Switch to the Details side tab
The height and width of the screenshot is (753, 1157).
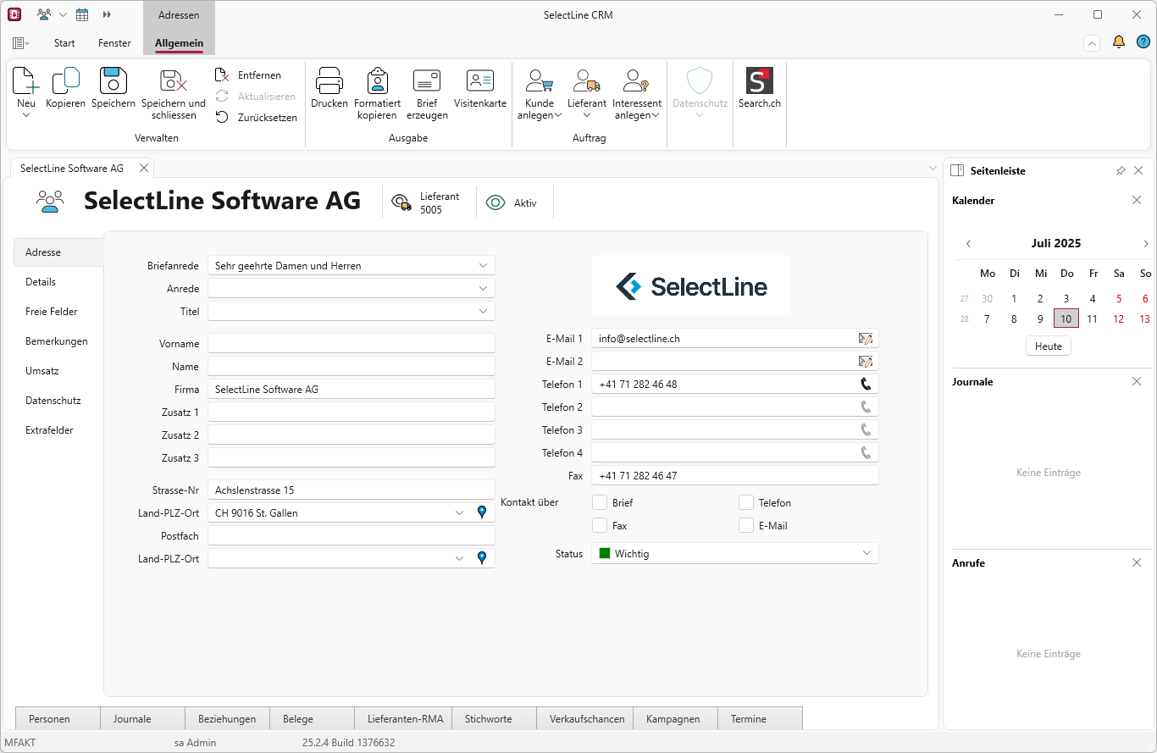pyautogui.click(x=58, y=282)
